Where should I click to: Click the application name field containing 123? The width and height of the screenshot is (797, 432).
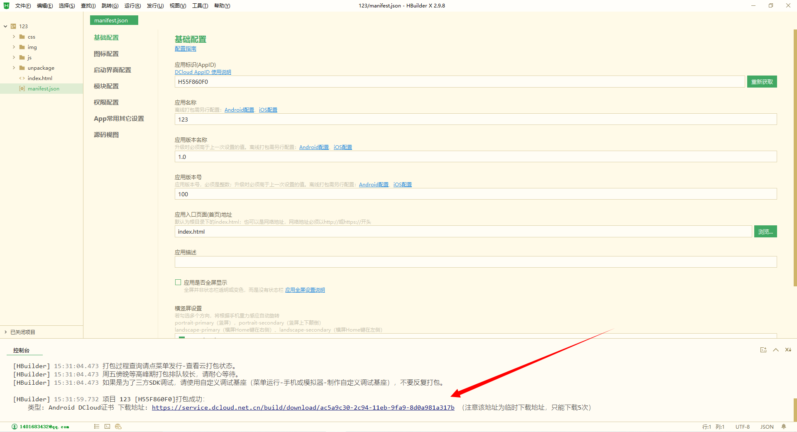(x=476, y=120)
